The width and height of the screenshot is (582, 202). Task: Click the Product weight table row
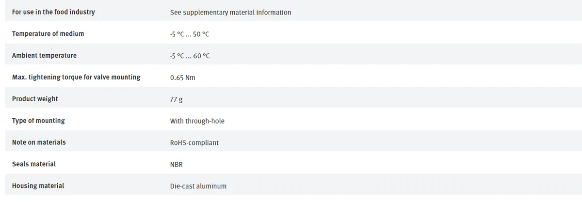coord(291,98)
